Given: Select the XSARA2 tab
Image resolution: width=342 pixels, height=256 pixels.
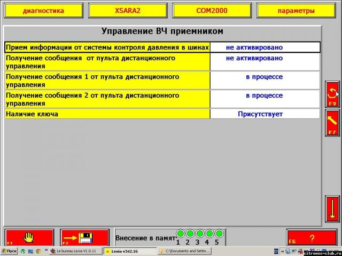Looking at the screenshot, I should [x=128, y=11].
